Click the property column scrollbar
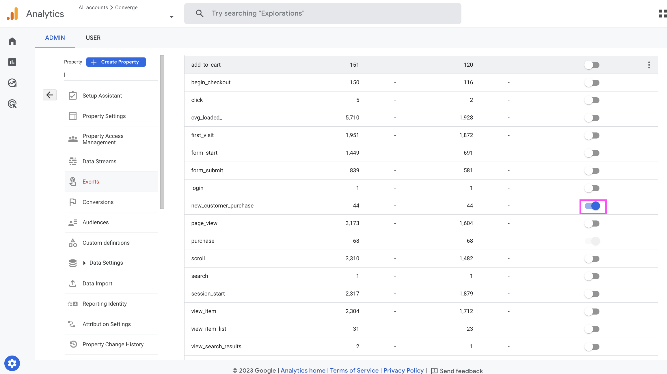This screenshot has width=667, height=374. 162,132
